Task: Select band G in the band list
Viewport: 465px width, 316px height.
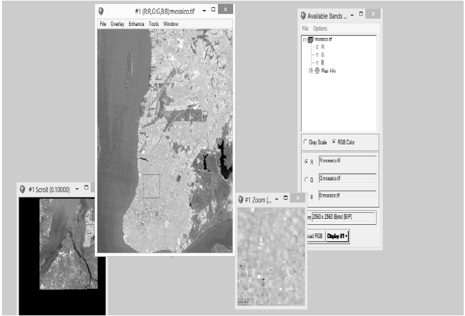Action: [x=323, y=55]
